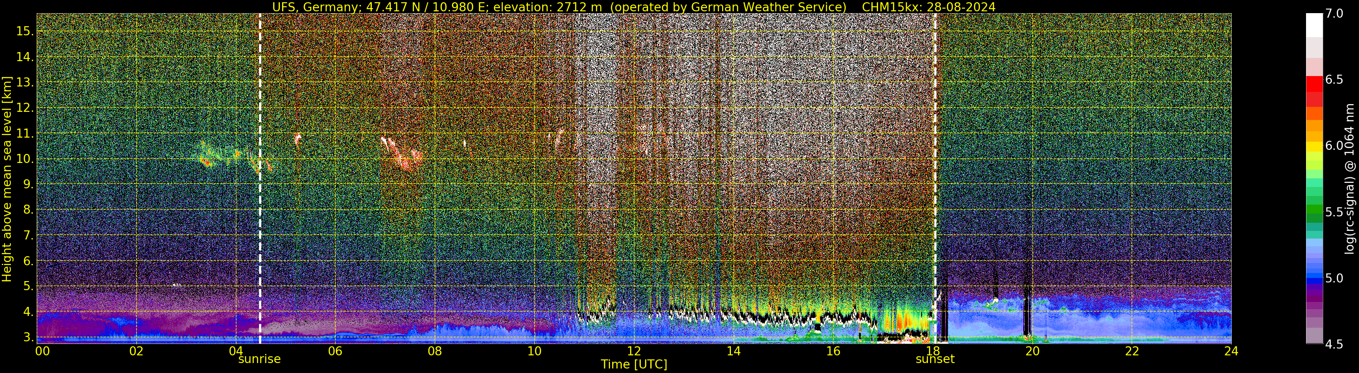The height and width of the screenshot is (373, 1359).
Task: Click the red segment of the colorbar
Action: [1314, 84]
